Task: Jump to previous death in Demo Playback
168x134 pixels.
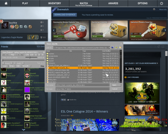Action: [x=15, y=63]
